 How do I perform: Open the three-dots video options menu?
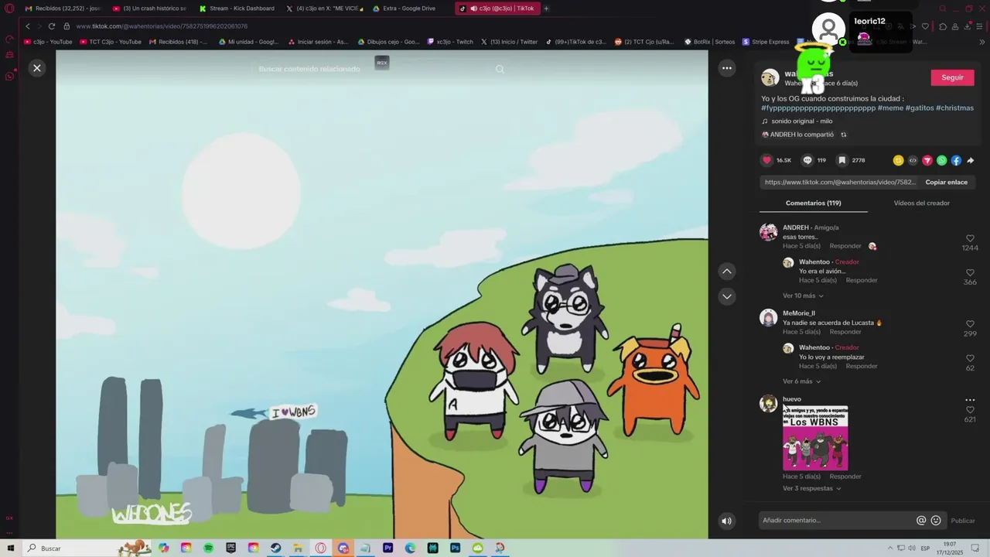727,68
